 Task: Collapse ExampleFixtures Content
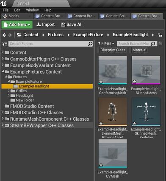[x=3, y=71]
